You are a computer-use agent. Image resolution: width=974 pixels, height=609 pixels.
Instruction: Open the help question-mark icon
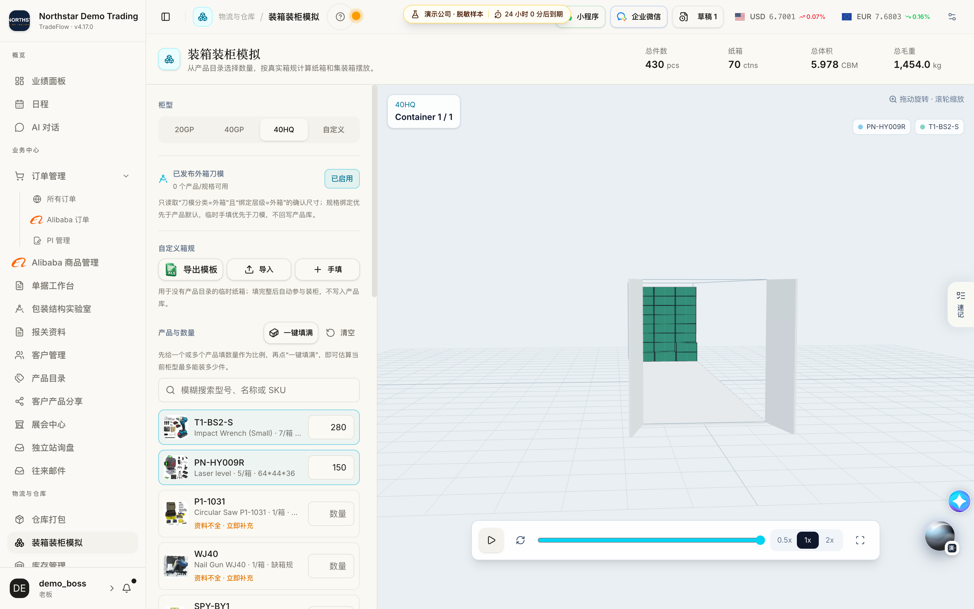point(340,16)
